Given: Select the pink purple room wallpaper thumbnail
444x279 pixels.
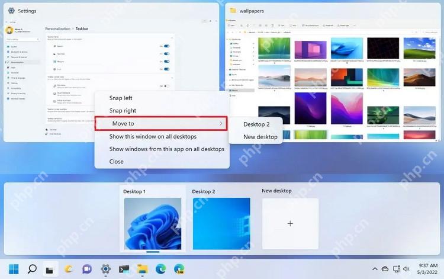Looking at the screenshot, I should coord(310,50).
